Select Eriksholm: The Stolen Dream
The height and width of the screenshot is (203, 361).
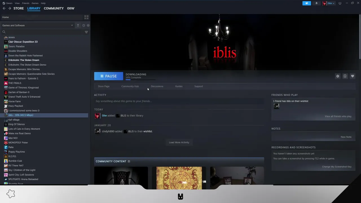(x=24, y=60)
